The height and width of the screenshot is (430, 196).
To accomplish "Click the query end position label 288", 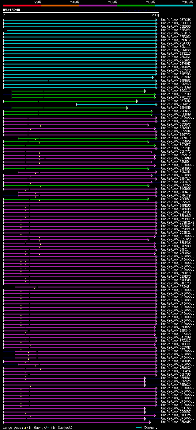I will click(x=155, y=15).
